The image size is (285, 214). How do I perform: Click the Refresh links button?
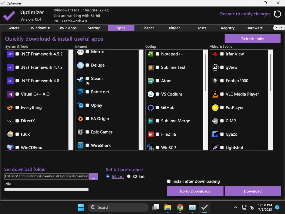point(252,39)
